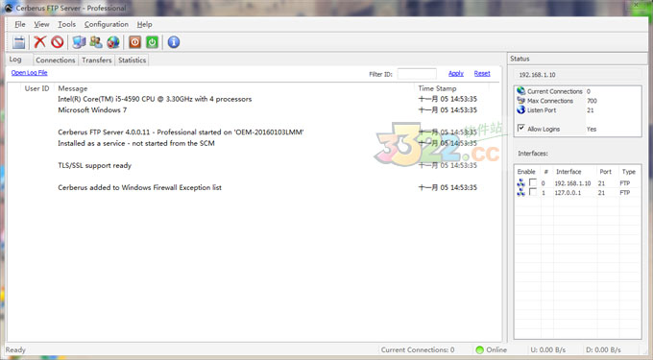Select log row 'Microsoft Windows 7'
Viewport: 653px width, 360px height.
(254, 109)
